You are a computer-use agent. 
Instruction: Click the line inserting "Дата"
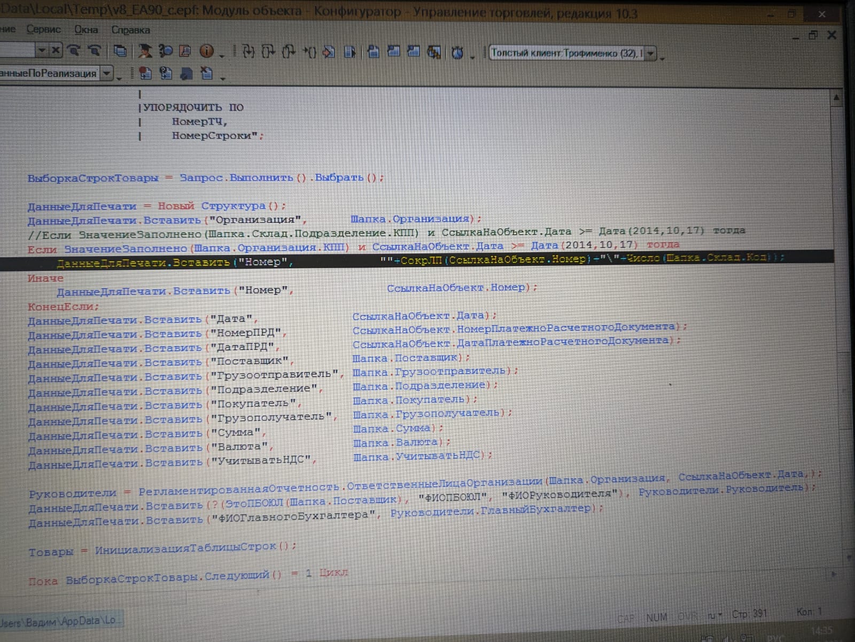(x=262, y=318)
